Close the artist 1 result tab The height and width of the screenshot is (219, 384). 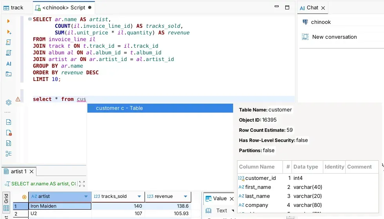tap(32, 172)
